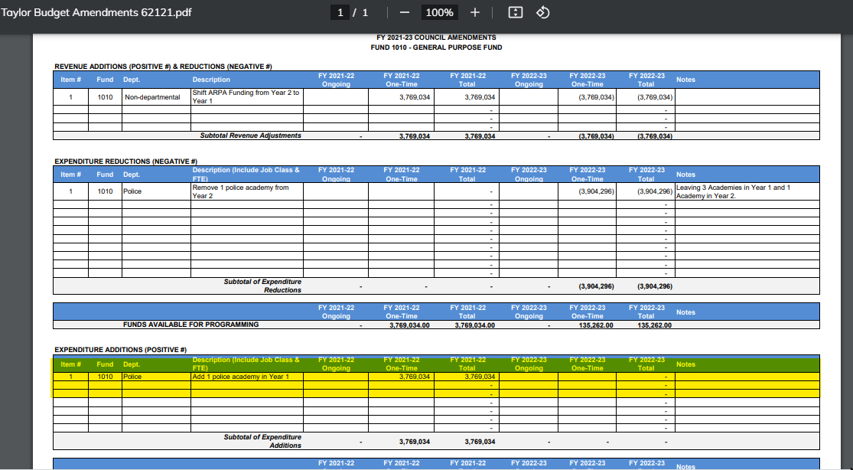Click 3,769,034 in the Subtotal of Expenditure Additions One-Time
Viewport: 853px width, 470px height.
click(x=415, y=442)
